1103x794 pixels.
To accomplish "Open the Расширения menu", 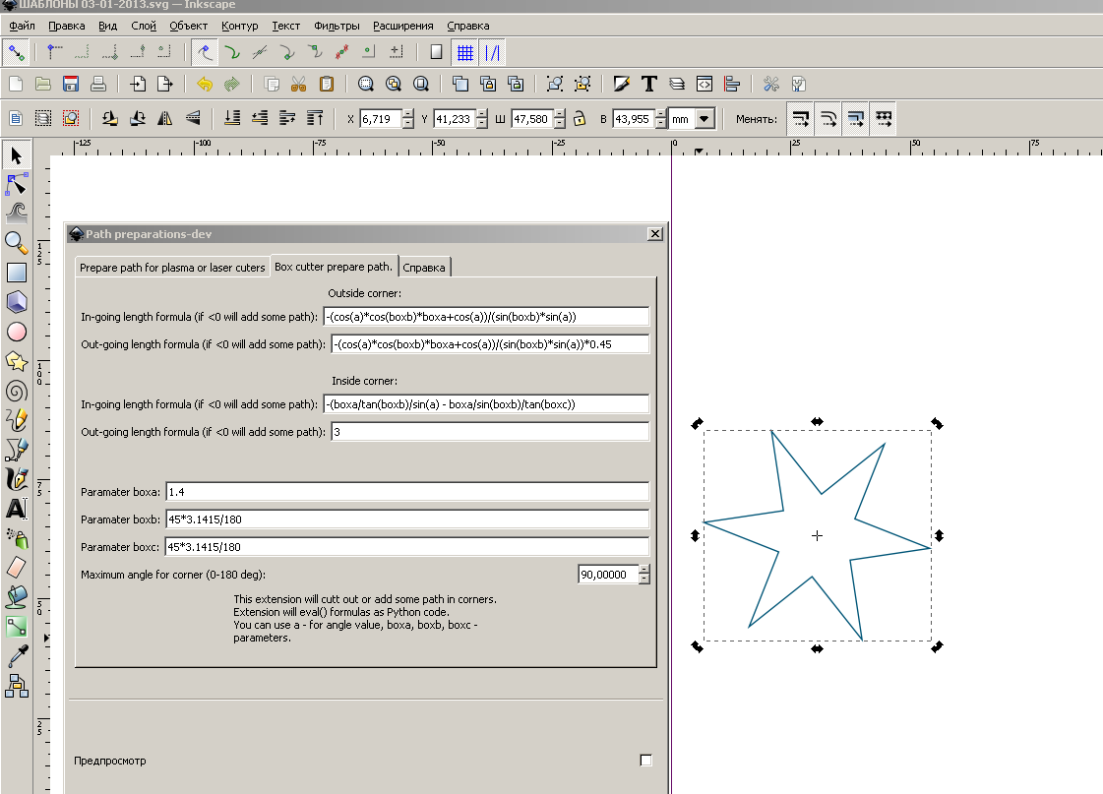I will 402,26.
